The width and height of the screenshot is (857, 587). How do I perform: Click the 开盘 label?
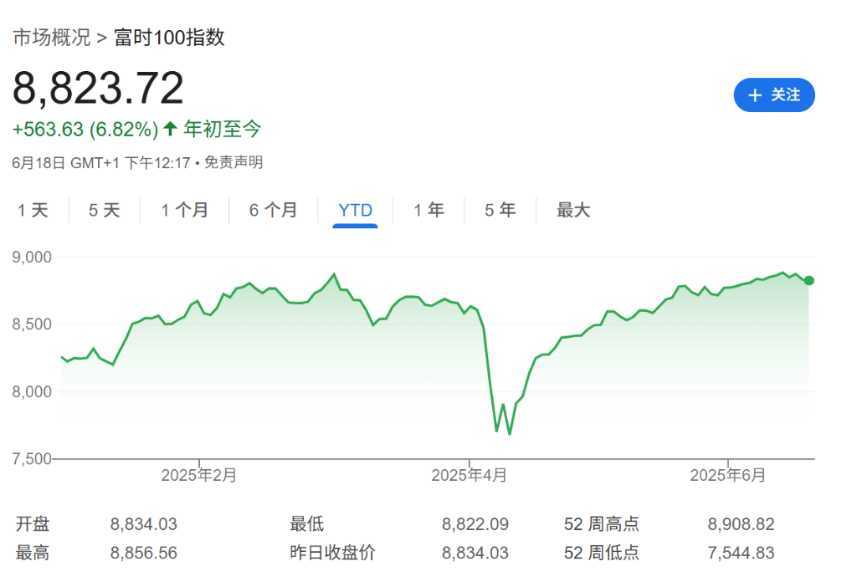33,524
